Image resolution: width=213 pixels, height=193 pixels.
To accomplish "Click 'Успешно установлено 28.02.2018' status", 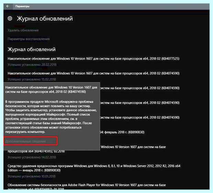I will pyautogui.click(x=32, y=65).
